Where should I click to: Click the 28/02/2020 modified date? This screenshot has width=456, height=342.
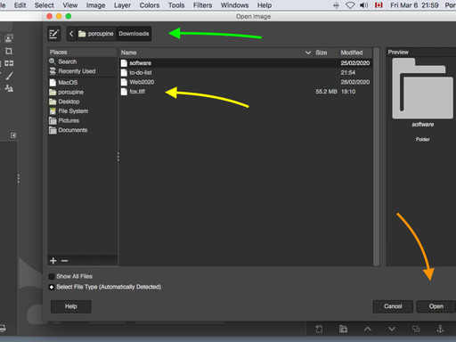[355, 82]
